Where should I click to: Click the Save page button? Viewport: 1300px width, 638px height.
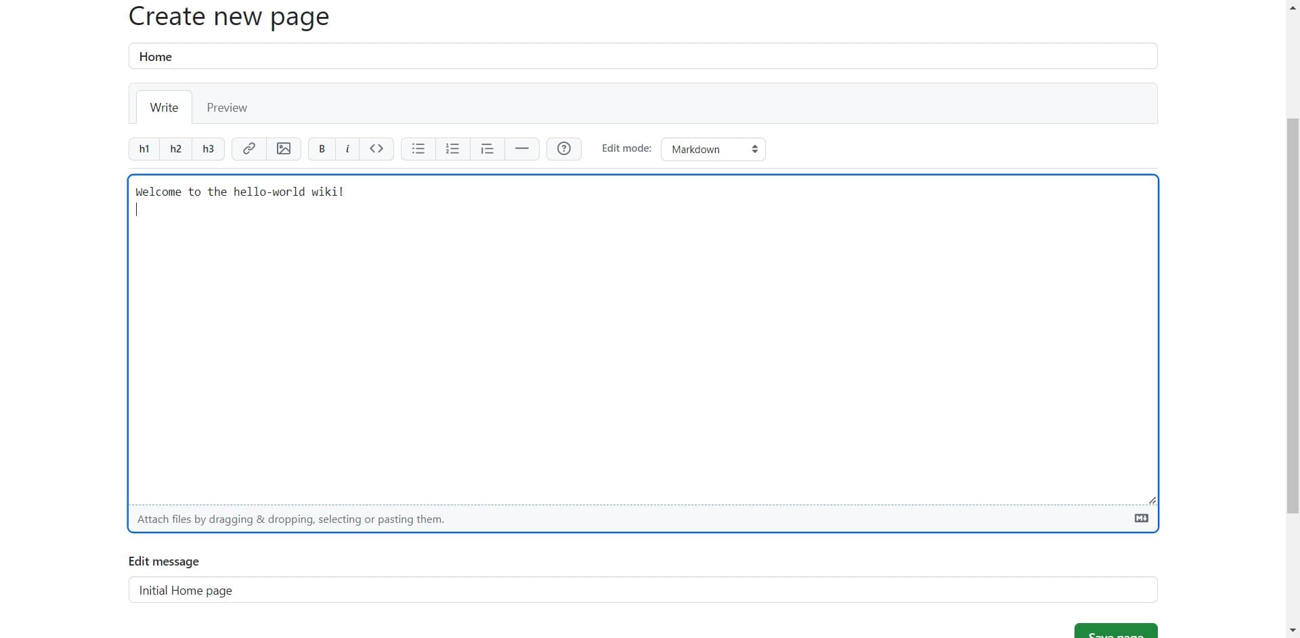[x=1115, y=633]
